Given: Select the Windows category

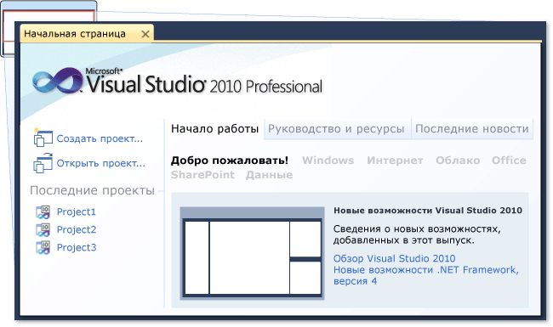Looking at the screenshot, I should click(328, 161).
